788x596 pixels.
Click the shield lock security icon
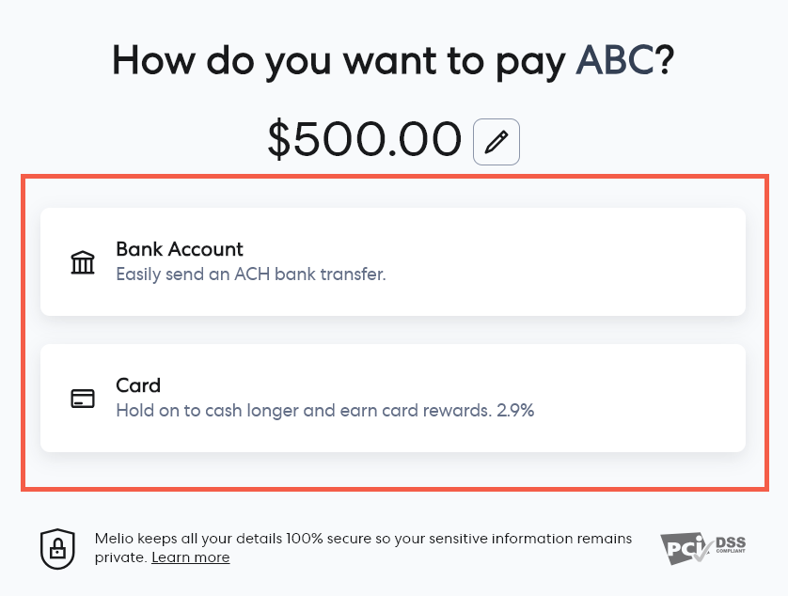tap(56, 548)
